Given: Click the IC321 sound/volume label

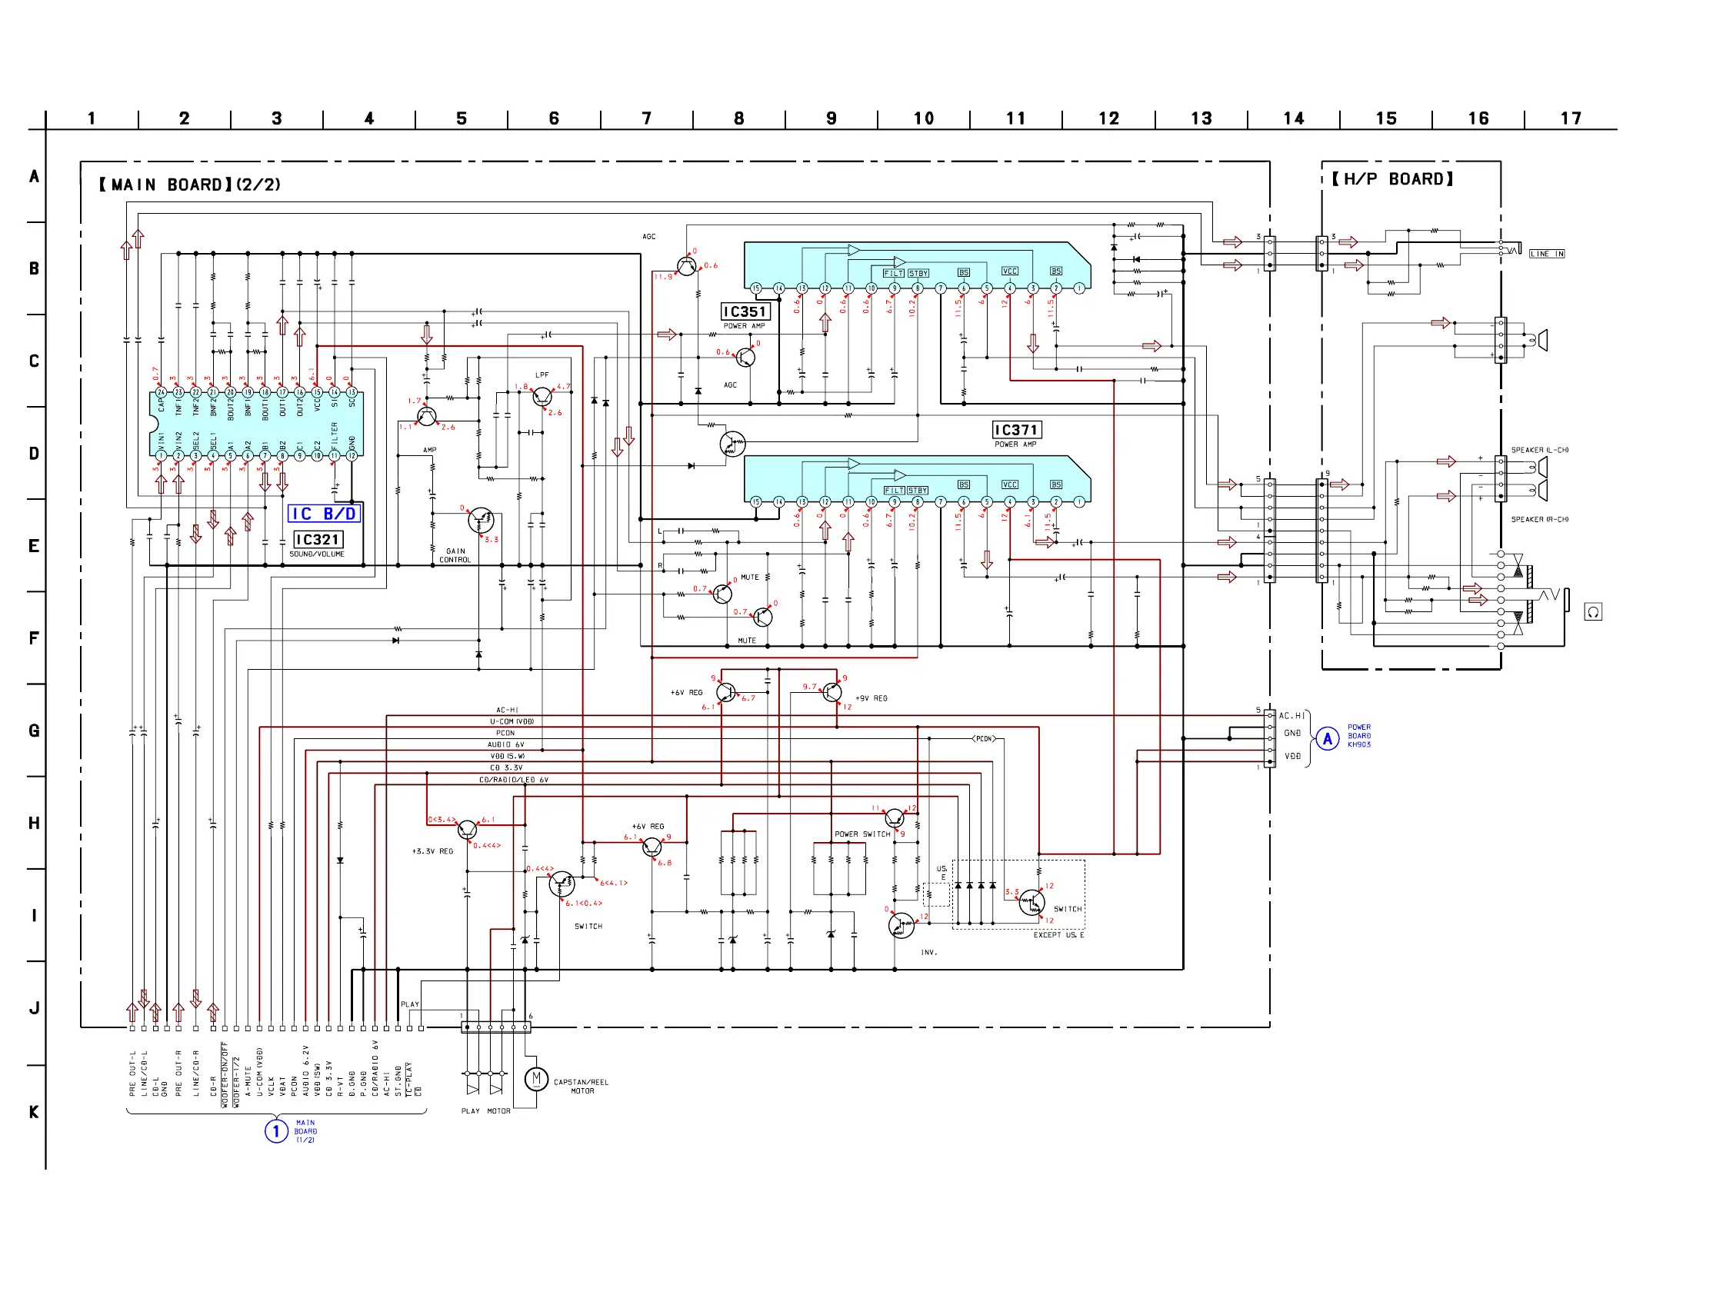Looking at the screenshot, I should click(x=318, y=540).
